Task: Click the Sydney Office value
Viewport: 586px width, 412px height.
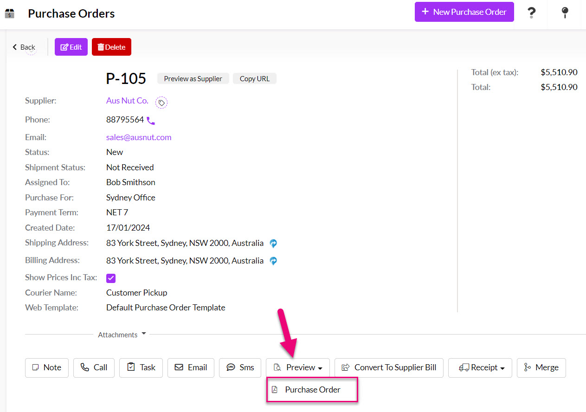Action: click(x=131, y=198)
